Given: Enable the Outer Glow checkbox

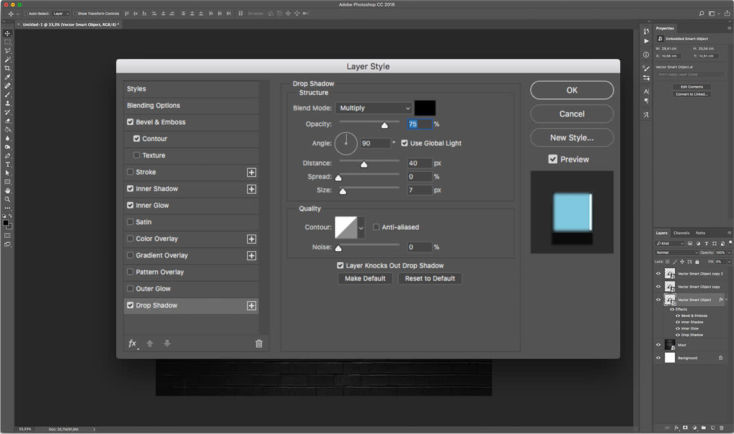Looking at the screenshot, I should (130, 289).
